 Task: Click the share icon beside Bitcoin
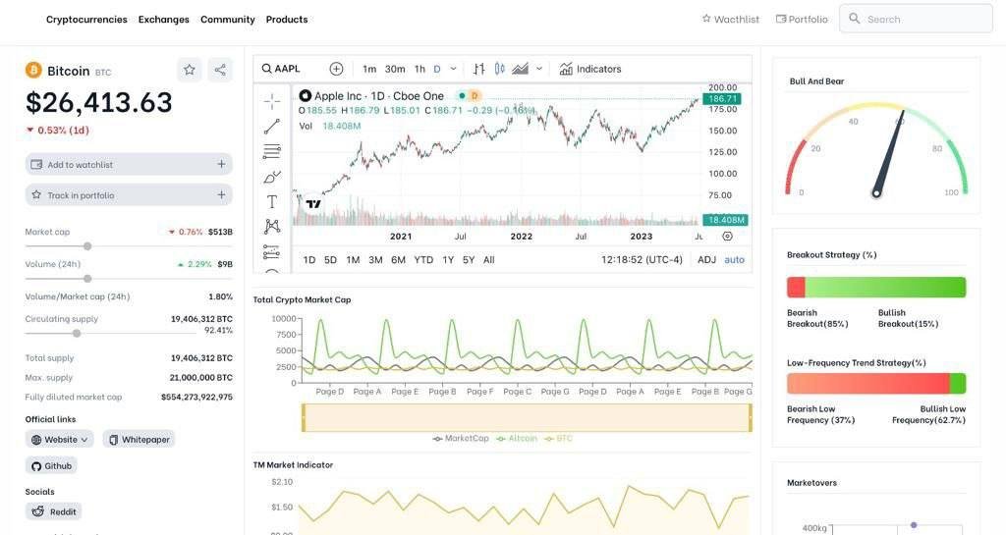tap(220, 70)
